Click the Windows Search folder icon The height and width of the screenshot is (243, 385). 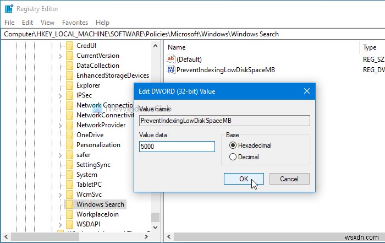69,204
